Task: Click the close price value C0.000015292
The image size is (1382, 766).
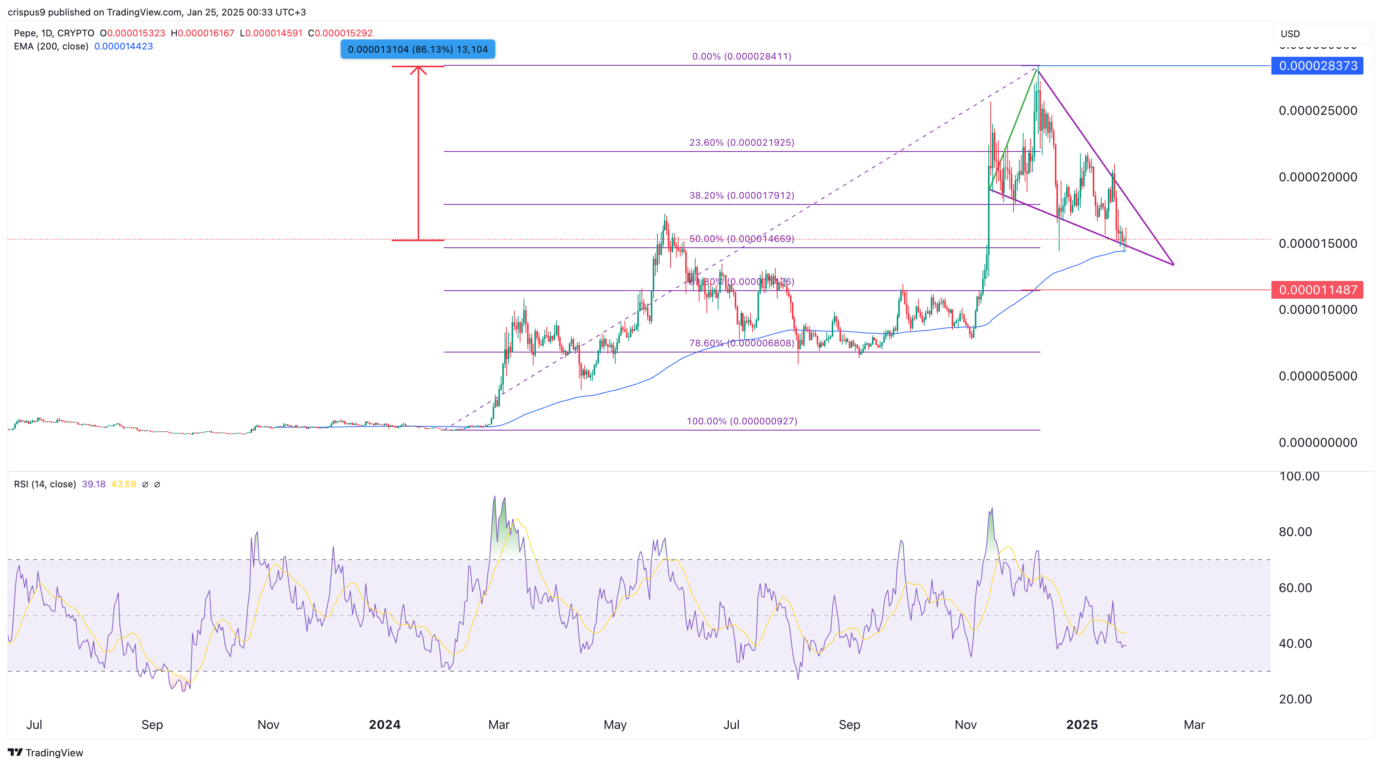Action: pyautogui.click(x=340, y=33)
